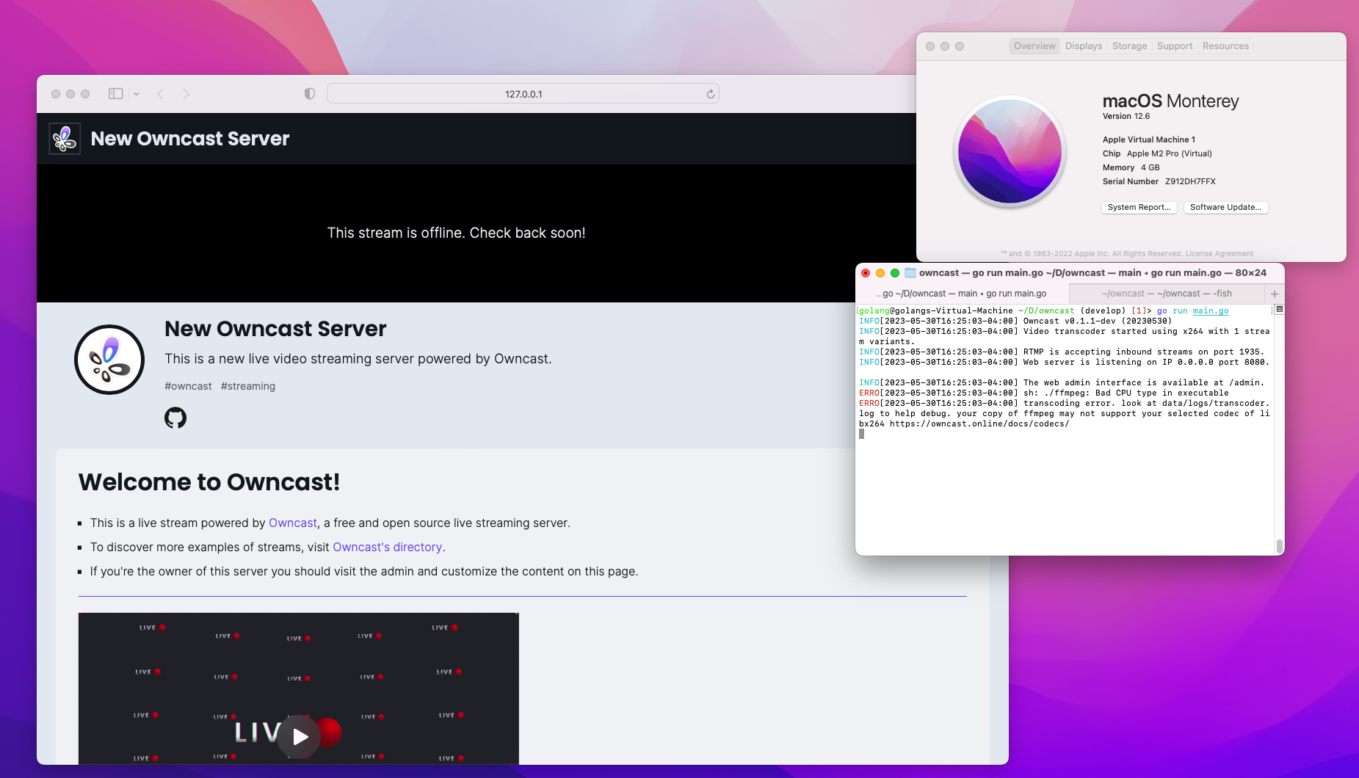Click the Owncast logo in the page header
The width and height of the screenshot is (1359, 778).
[x=65, y=138]
